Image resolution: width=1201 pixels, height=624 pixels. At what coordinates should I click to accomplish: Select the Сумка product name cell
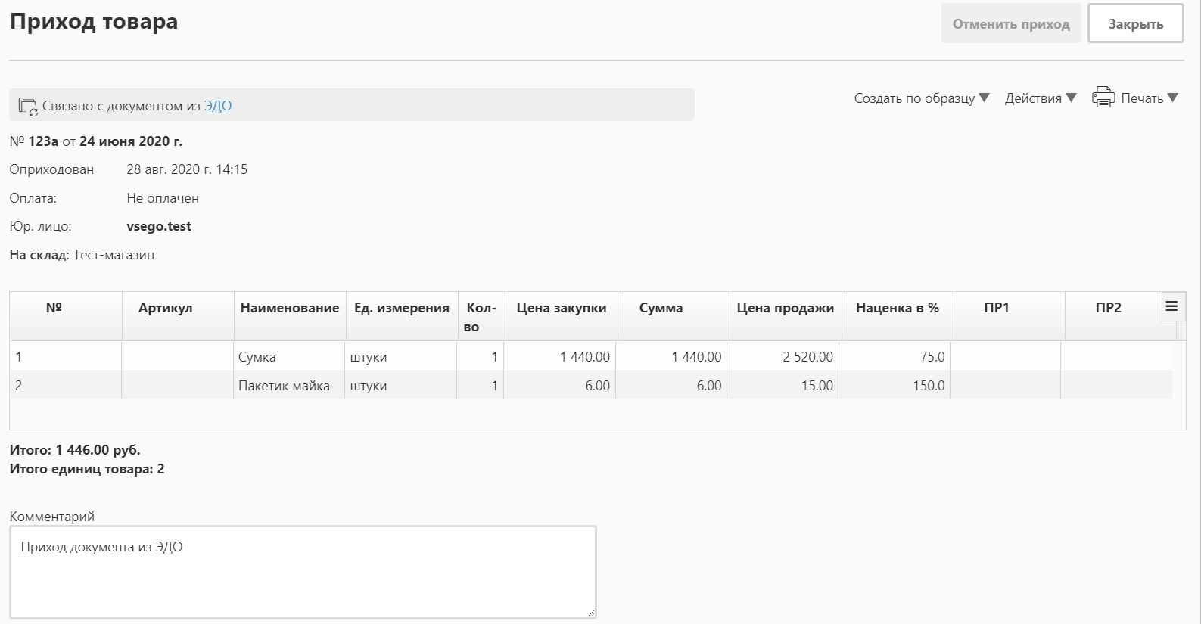[288, 356]
